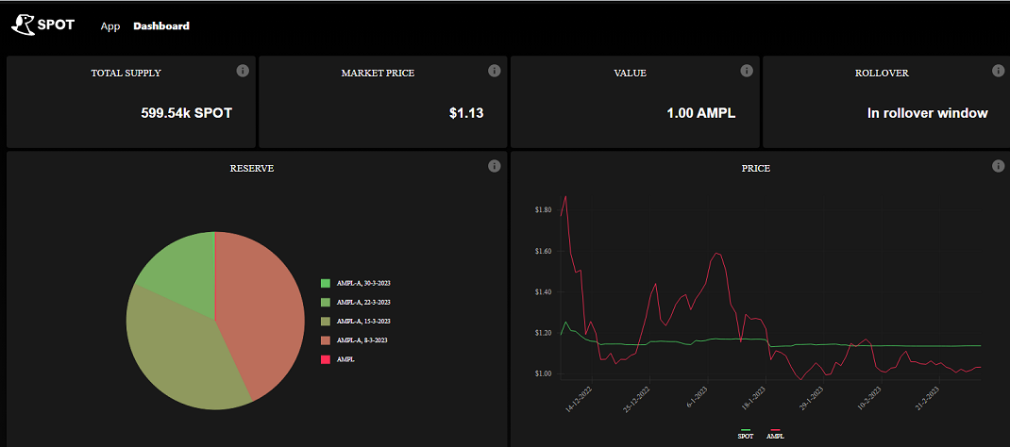Toggle AMPL-A, 15-3-2023 legend entry
Screen dimensions: 1010x447
click(x=356, y=321)
